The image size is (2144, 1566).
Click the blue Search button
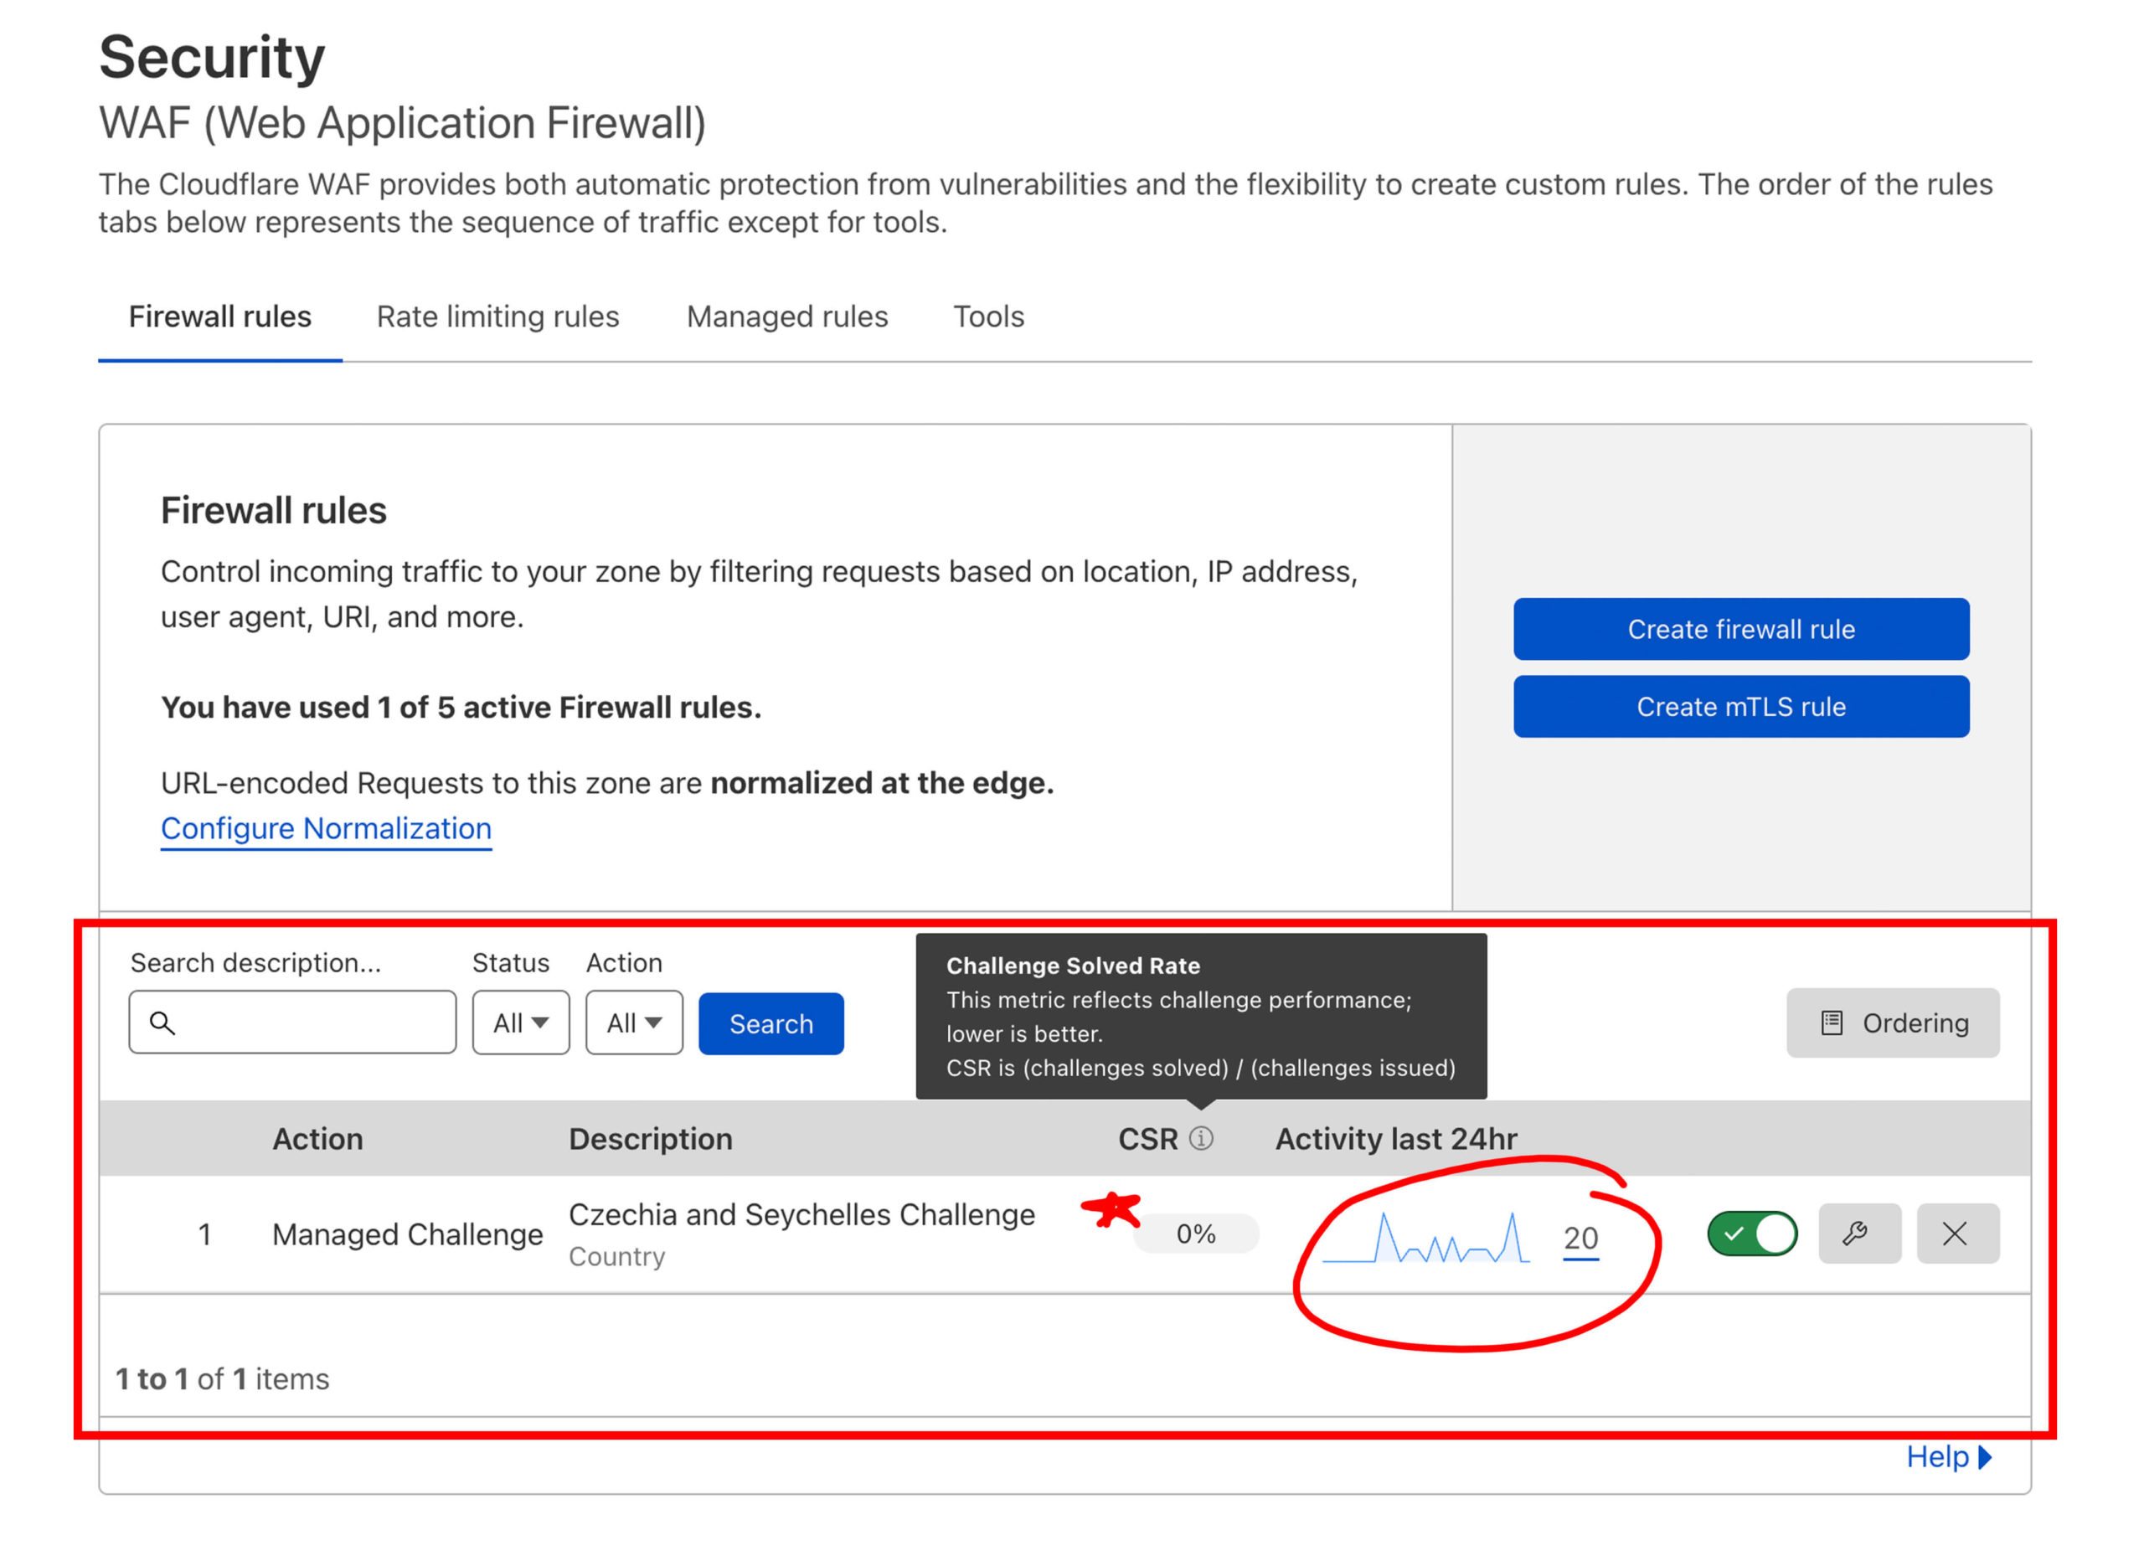pyautogui.click(x=770, y=1023)
